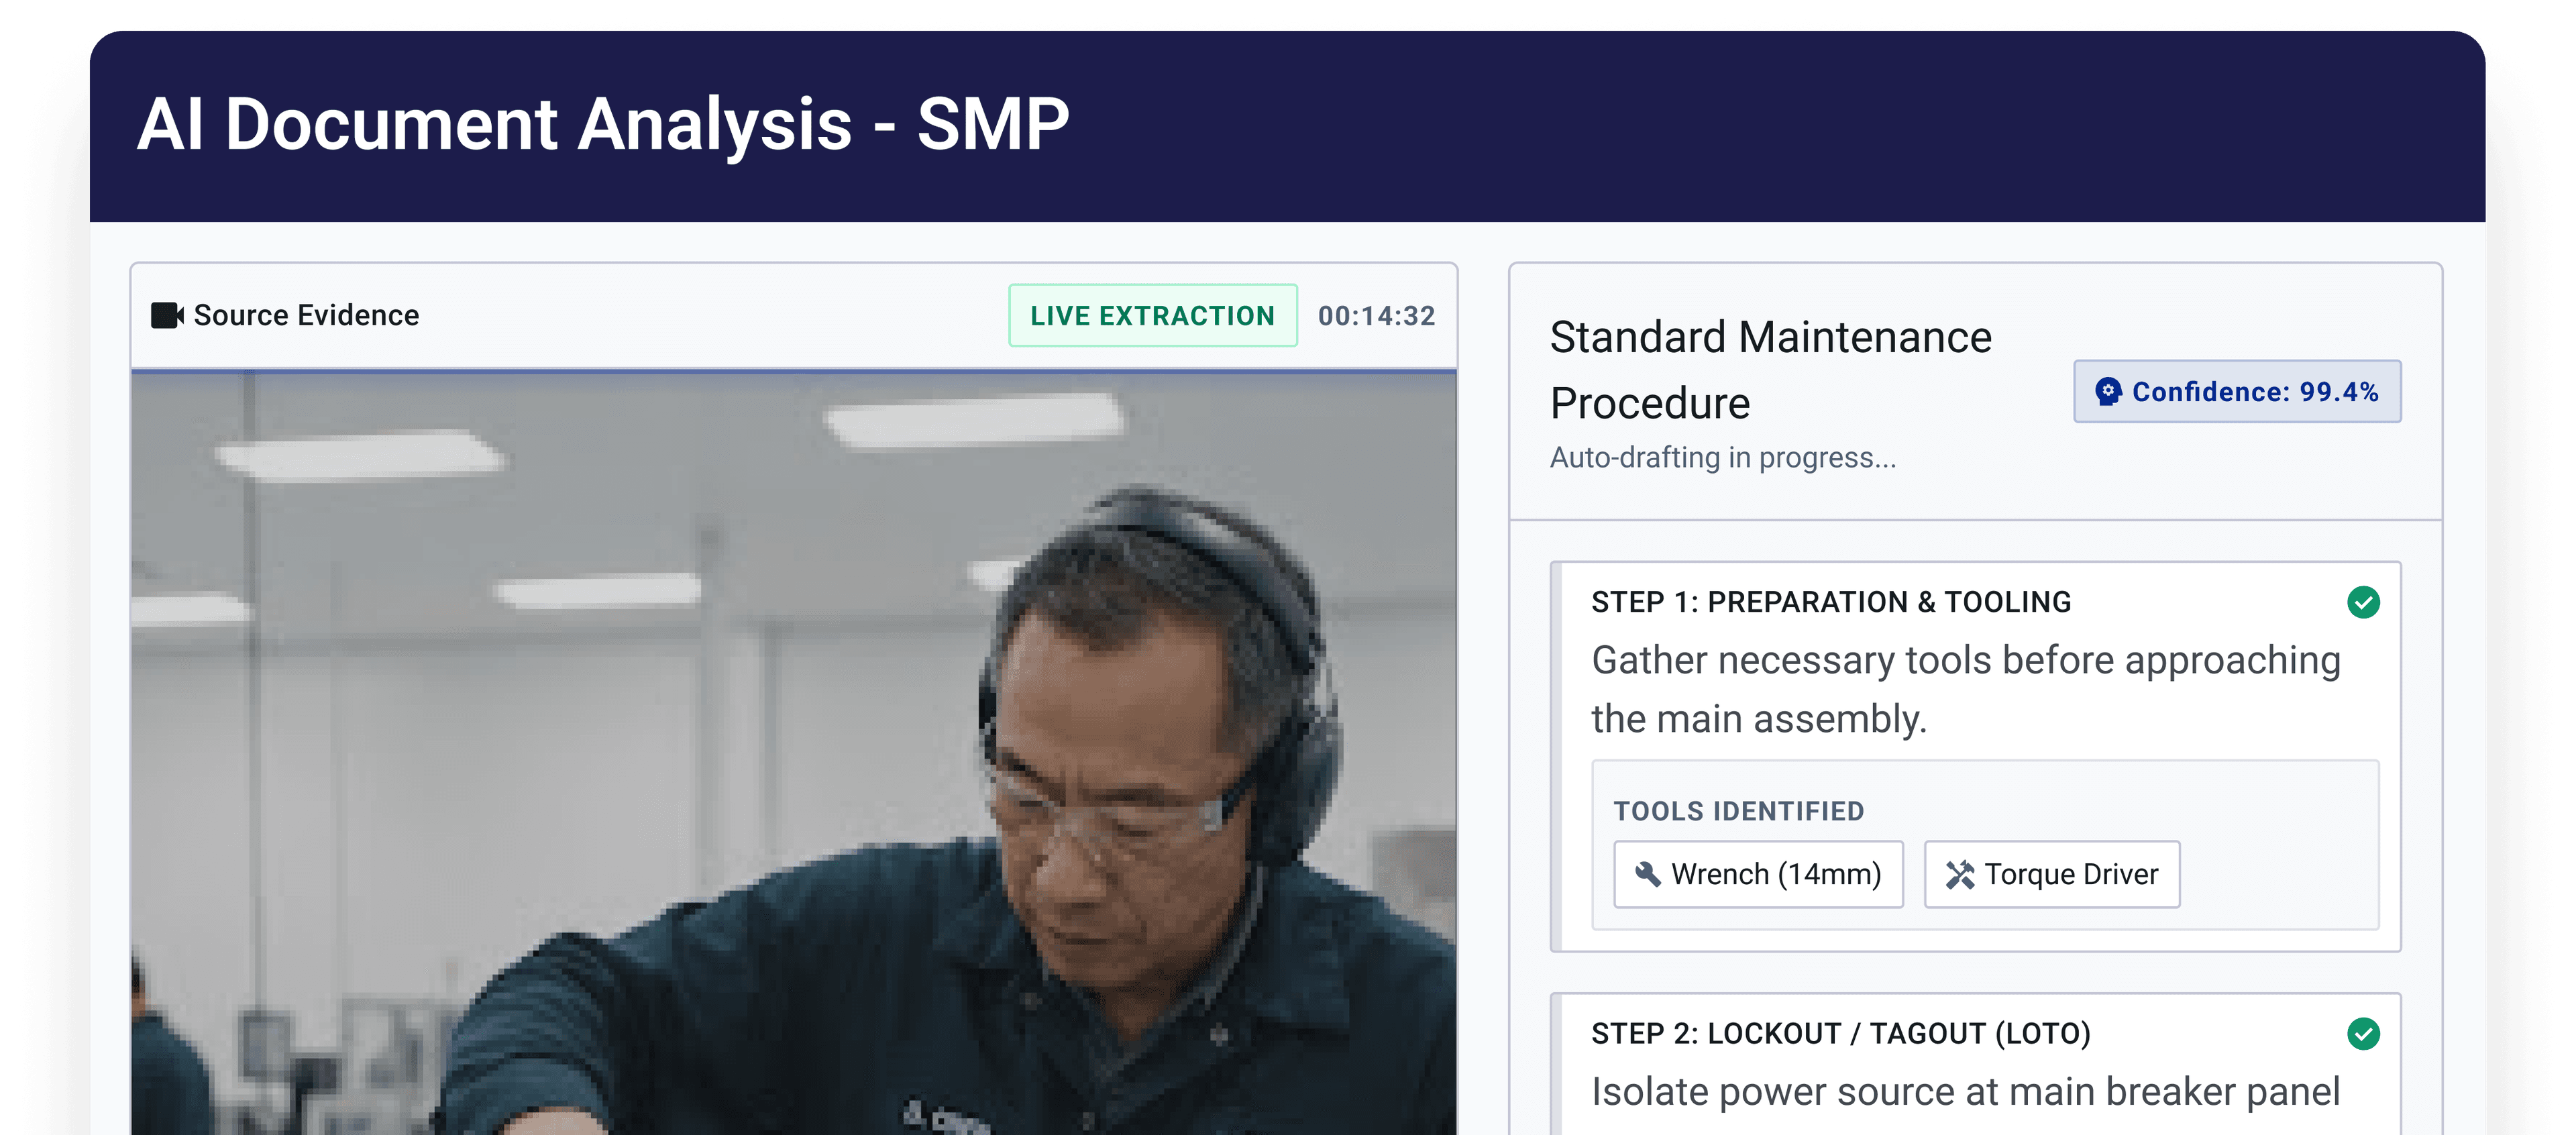Screen dimensions: 2576x1135
Task: Click the "Gather necessary tools" step description
Action: pyautogui.click(x=1966, y=689)
